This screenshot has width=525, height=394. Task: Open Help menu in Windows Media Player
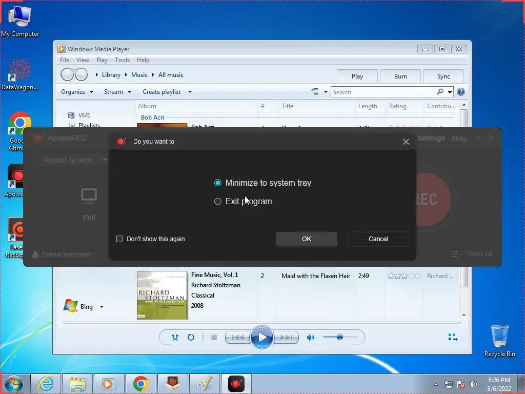click(x=143, y=60)
